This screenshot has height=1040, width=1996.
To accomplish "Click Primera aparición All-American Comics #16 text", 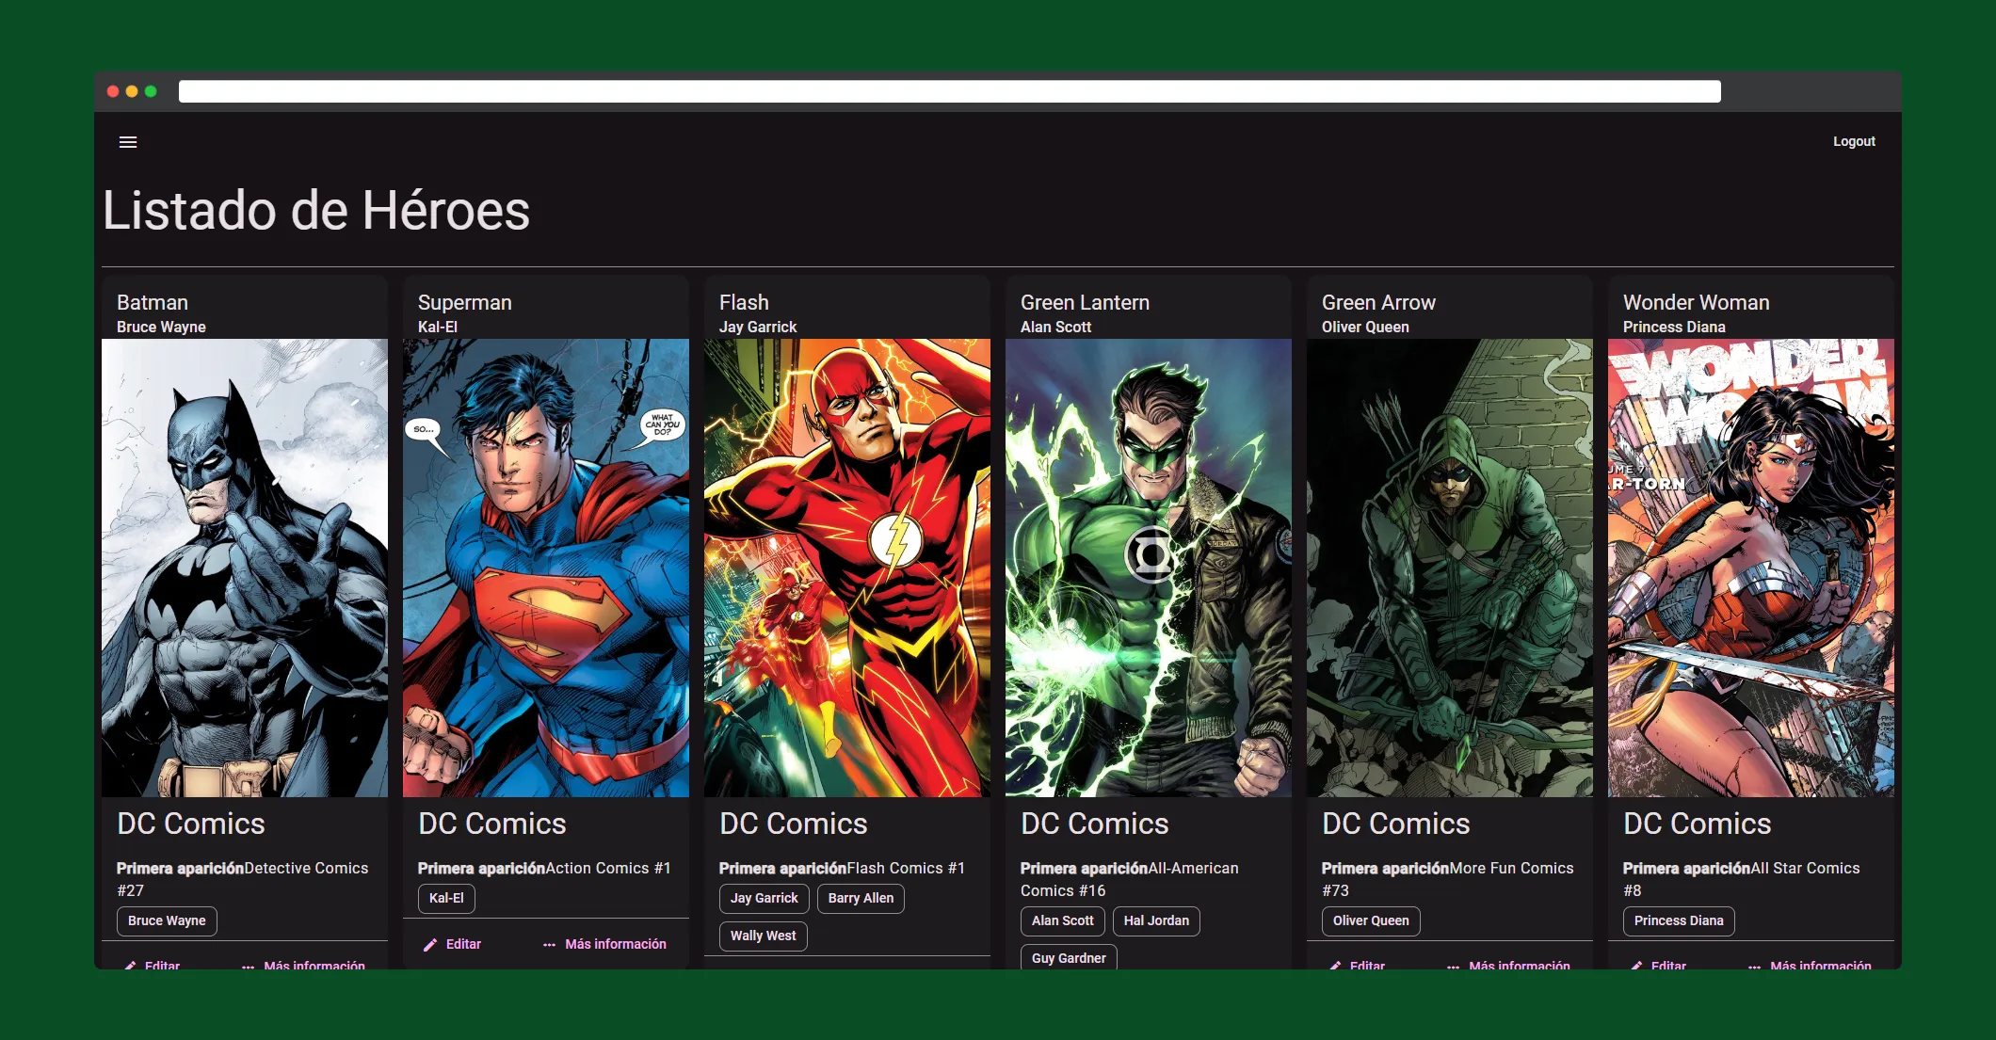I will click(x=1130, y=879).
